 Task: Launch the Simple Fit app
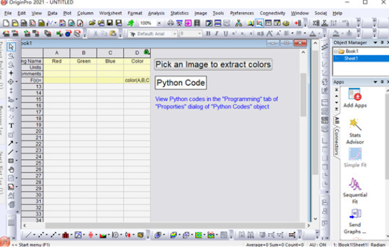355,158
